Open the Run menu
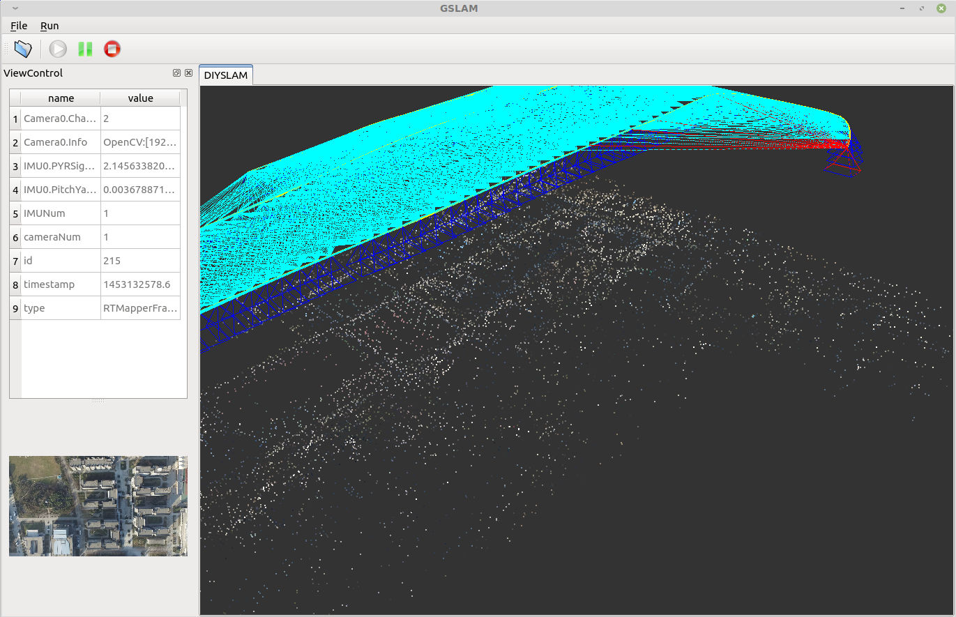Viewport: 956px width, 617px height. point(50,26)
